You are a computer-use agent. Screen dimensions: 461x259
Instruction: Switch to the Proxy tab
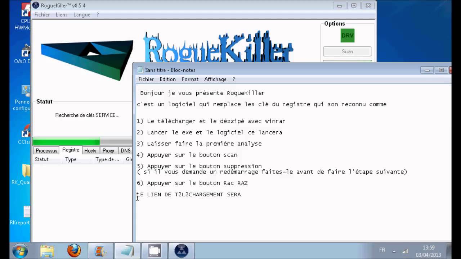pyautogui.click(x=108, y=151)
